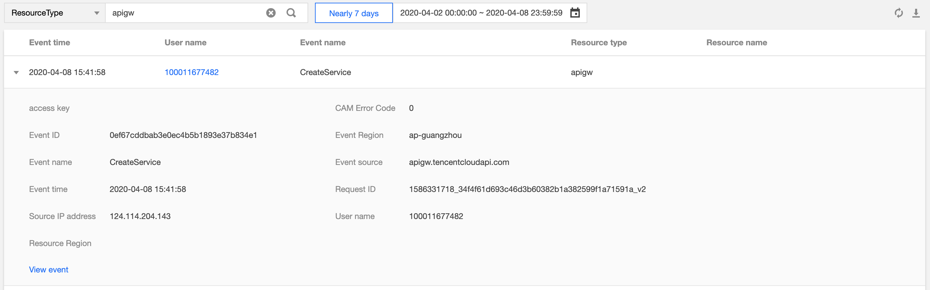Click the View event link
This screenshot has height=290, width=930.
click(x=48, y=269)
